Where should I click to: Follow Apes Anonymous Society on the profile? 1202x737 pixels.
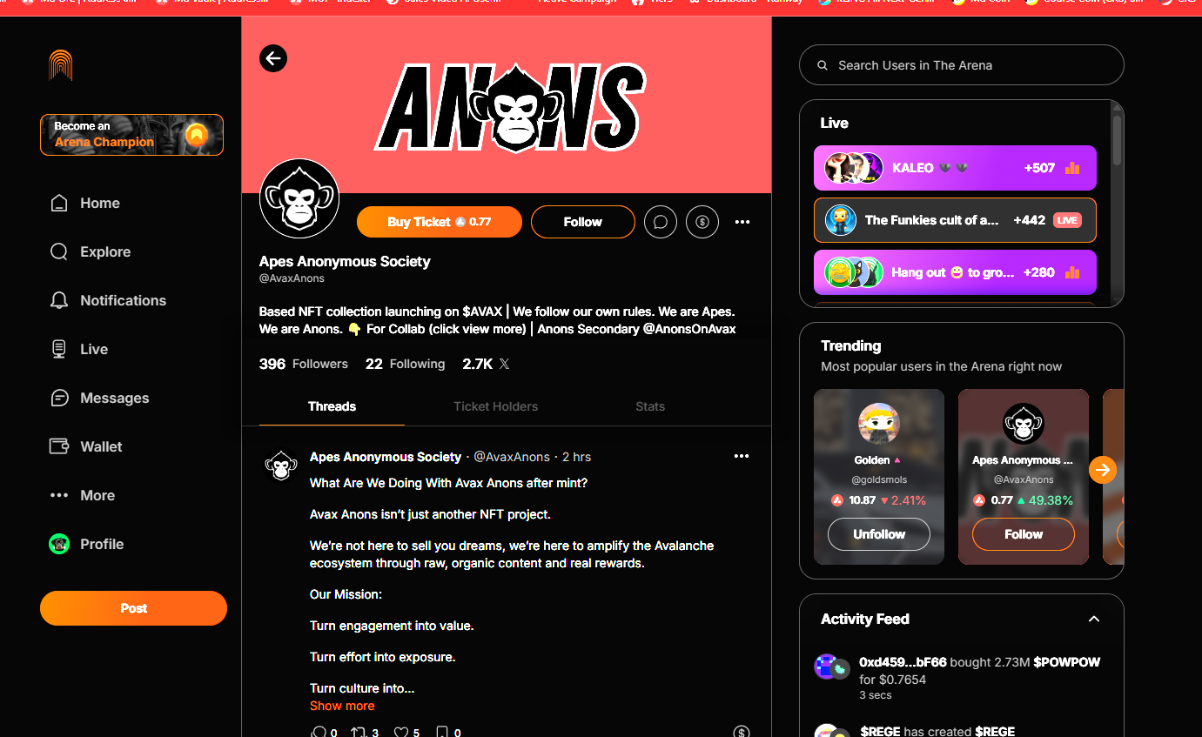coord(583,222)
